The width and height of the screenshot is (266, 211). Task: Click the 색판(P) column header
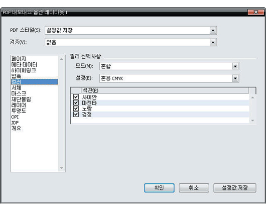[x=165, y=90]
